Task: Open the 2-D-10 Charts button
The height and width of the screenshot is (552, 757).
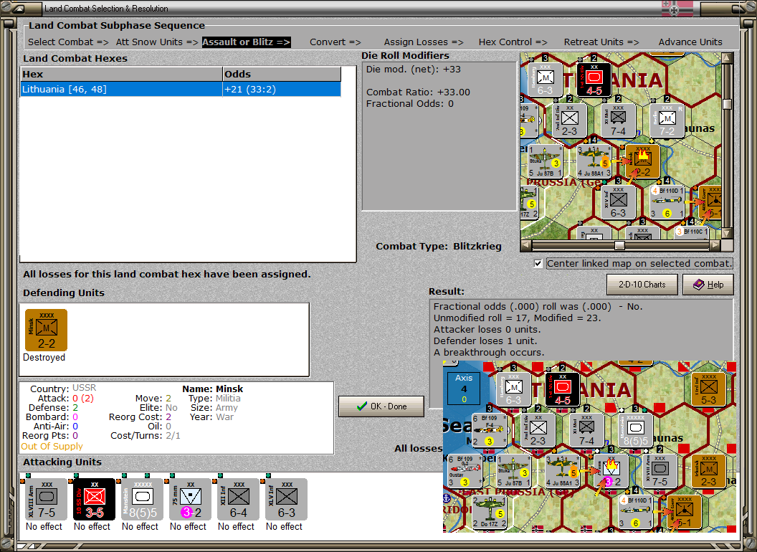Action: coord(642,285)
